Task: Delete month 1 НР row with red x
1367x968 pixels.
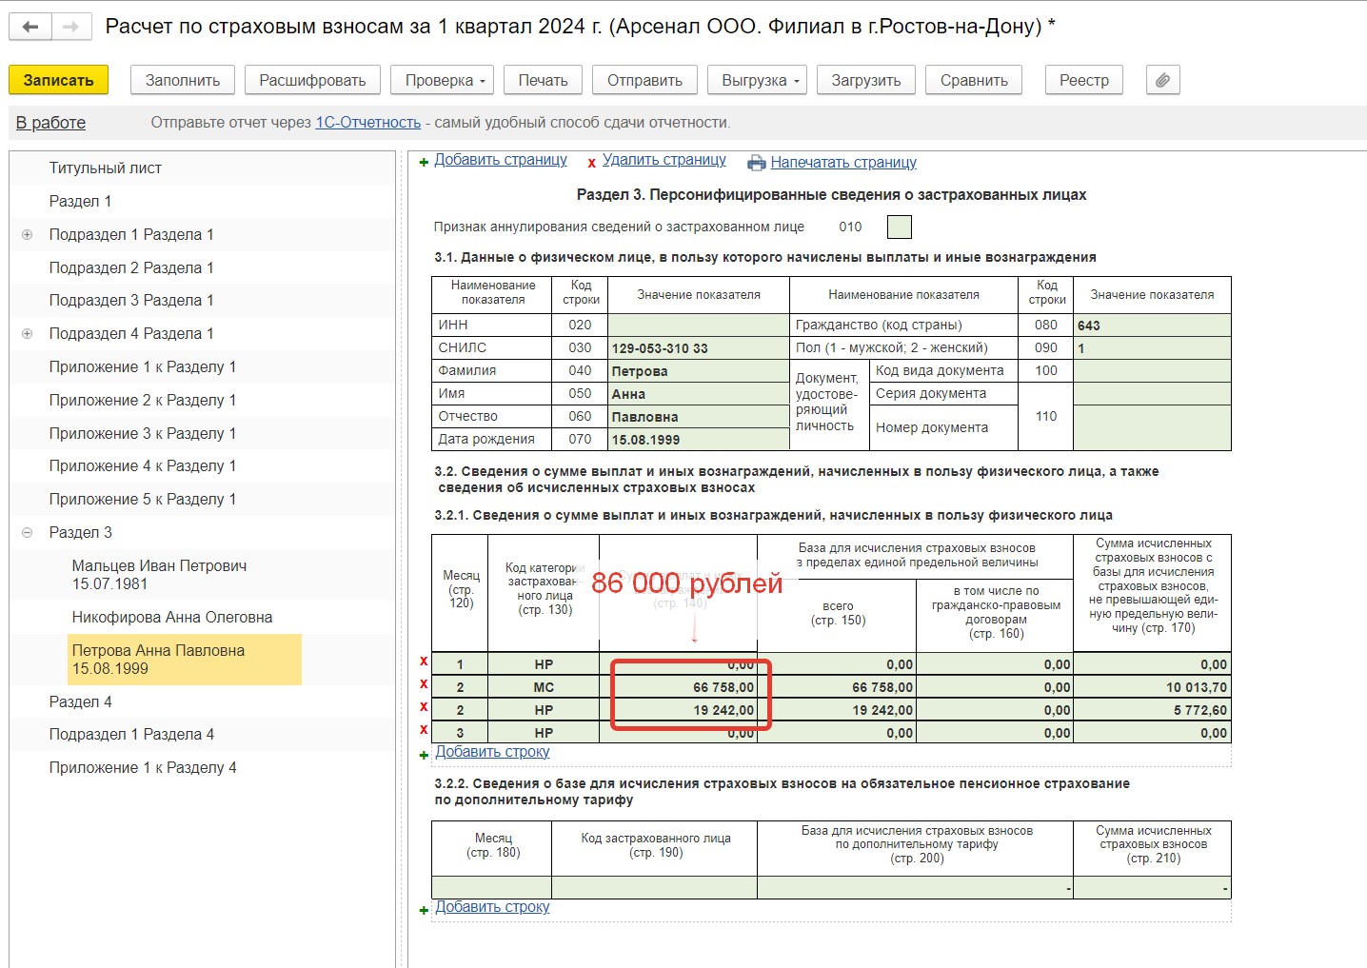Action: 424,662
